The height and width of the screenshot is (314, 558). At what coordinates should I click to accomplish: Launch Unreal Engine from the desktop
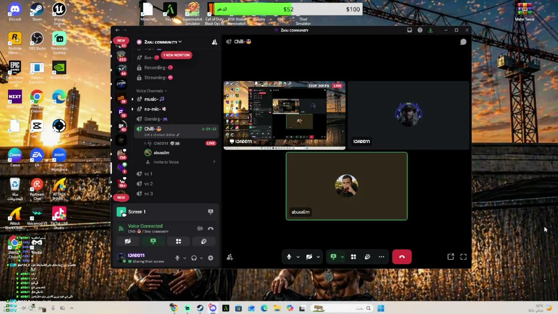click(x=59, y=14)
